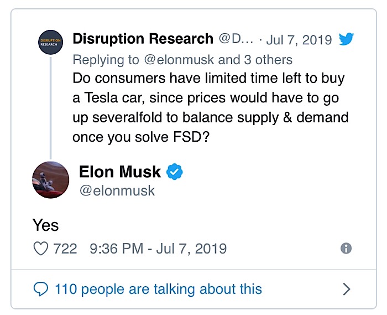Image resolution: width=387 pixels, height=315 pixels.
Task: Click the blue verified badge
Action: point(175,172)
